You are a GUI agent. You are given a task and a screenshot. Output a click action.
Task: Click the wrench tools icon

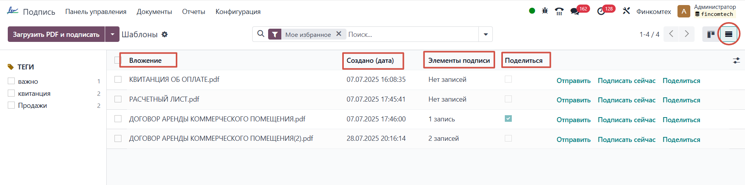[x=626, y=11]
